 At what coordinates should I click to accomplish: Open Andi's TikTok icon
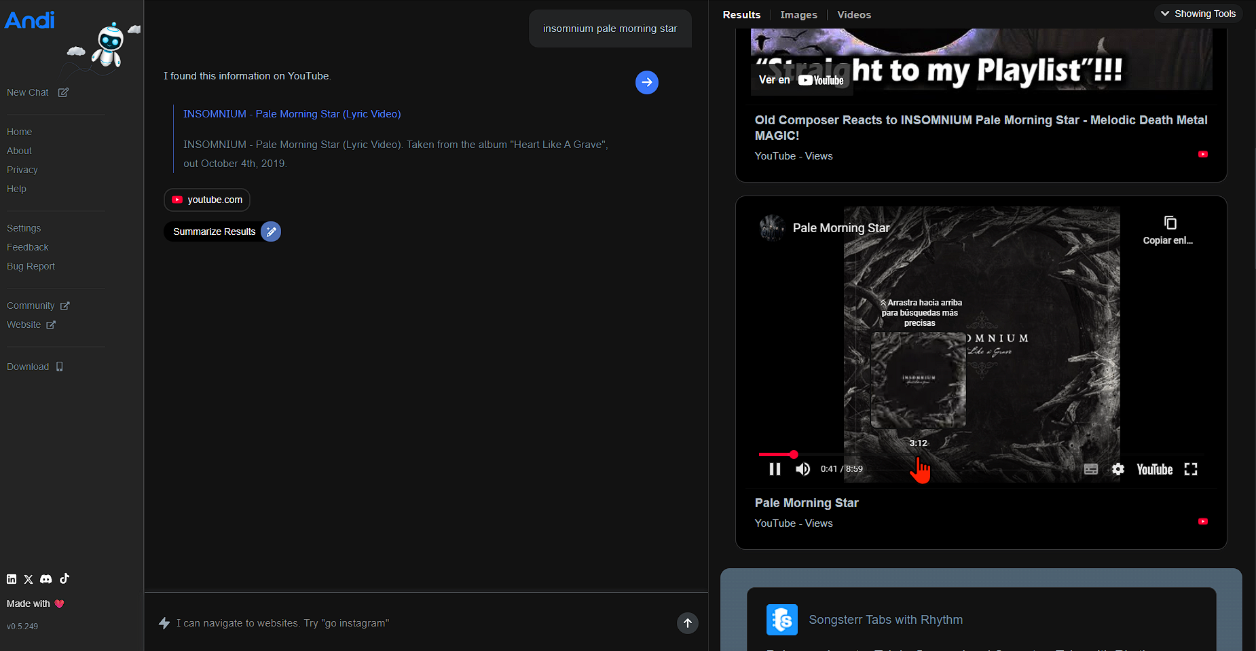pyautogui.click(x=64, y=578)
